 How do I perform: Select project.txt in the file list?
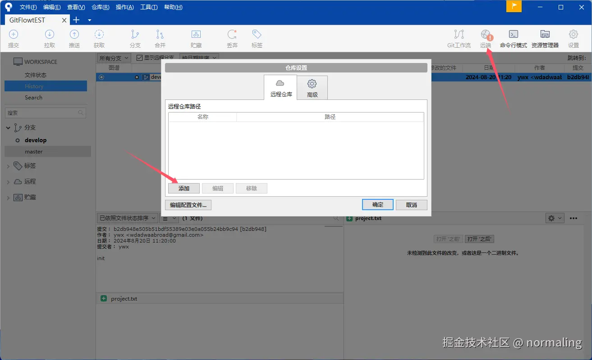point(220,298)
